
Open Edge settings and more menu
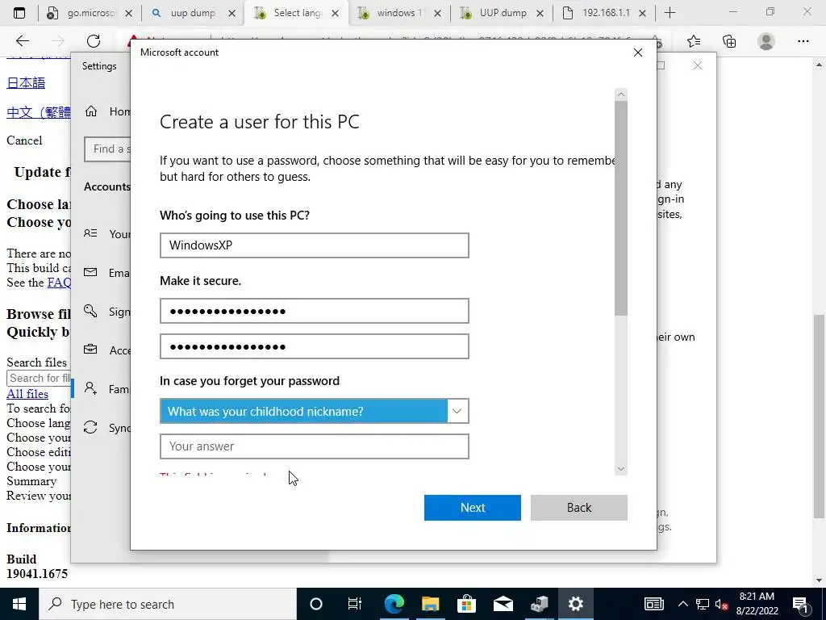(803, 41)
